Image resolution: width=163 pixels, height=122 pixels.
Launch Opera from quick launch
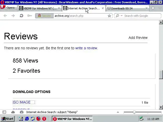click(x=44, y=119)
